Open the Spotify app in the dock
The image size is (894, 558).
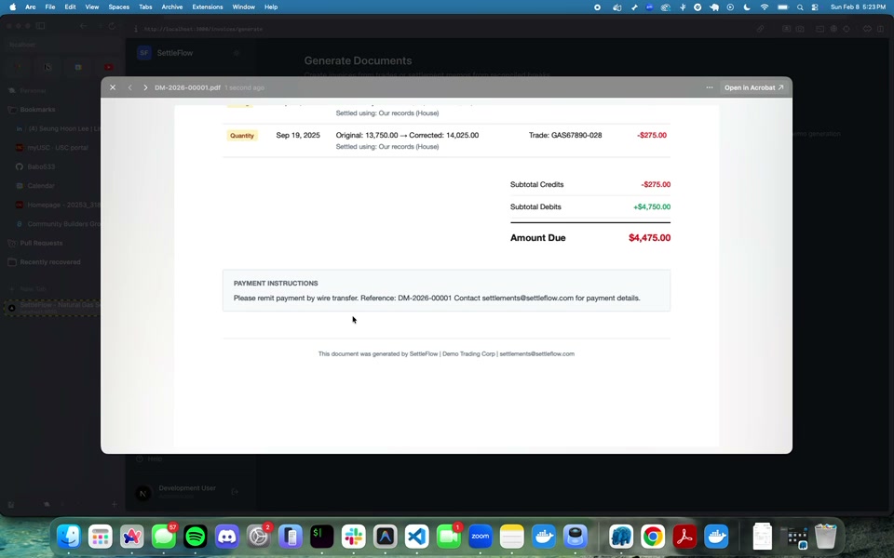point(196,537)
